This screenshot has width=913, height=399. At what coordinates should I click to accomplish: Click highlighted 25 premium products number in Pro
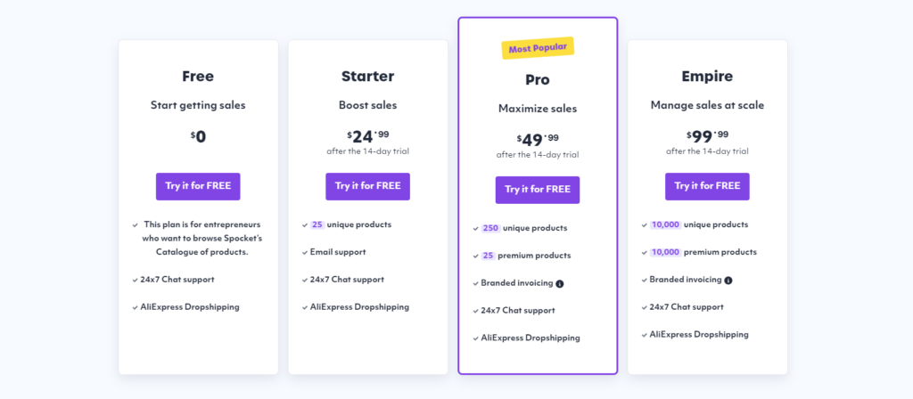(x=489, y=256)
